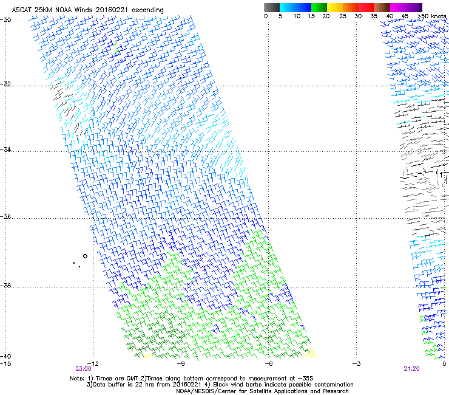Pick the brown 35–40 knot legend segment
This screenshot has height=395, width=449.
point(382,7)
